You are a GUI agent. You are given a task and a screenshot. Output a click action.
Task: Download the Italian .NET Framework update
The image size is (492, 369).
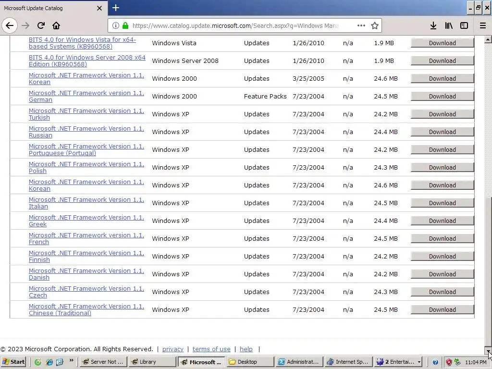[x=442, y=203]
